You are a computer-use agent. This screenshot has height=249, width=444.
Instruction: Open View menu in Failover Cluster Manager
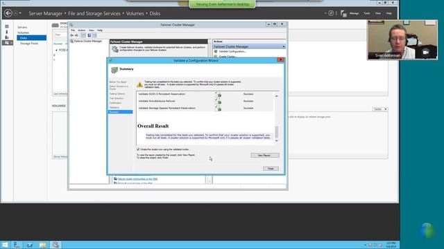91,30
